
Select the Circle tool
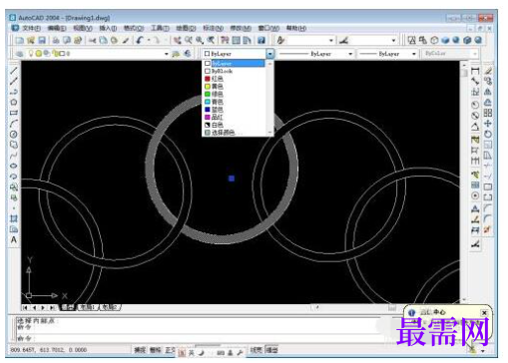[14, 135]
